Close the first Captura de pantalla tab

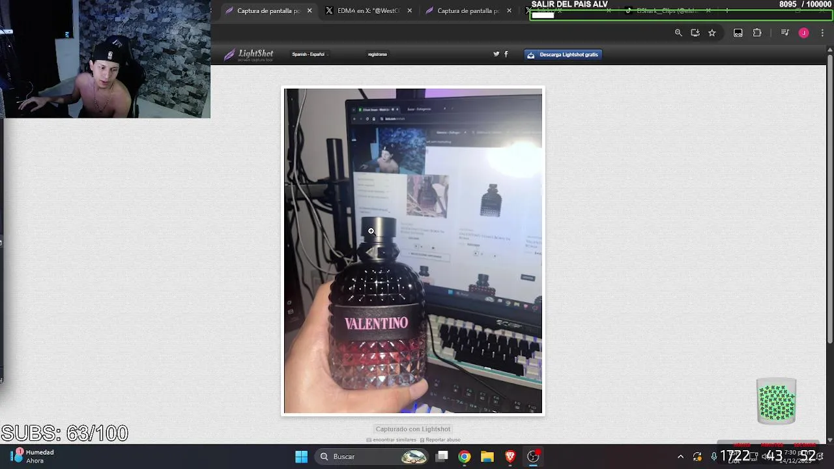click(309, 10)
